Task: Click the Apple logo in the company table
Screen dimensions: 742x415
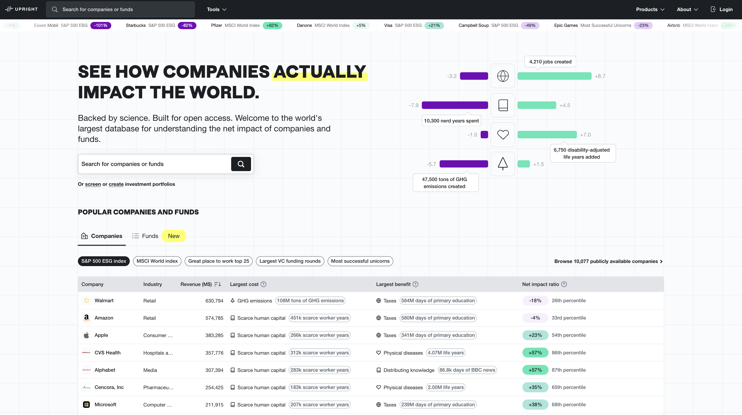Action: (x=86, y=335)
